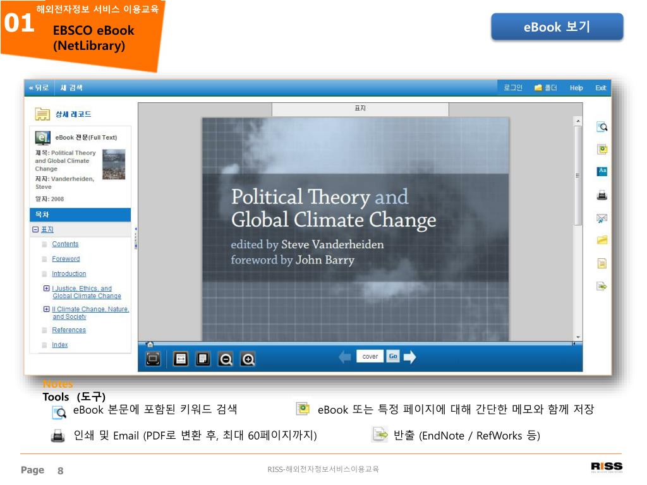Click the email envelope icon
The width and height of the screenshot is (647, 485).
(x=602, y=218)
